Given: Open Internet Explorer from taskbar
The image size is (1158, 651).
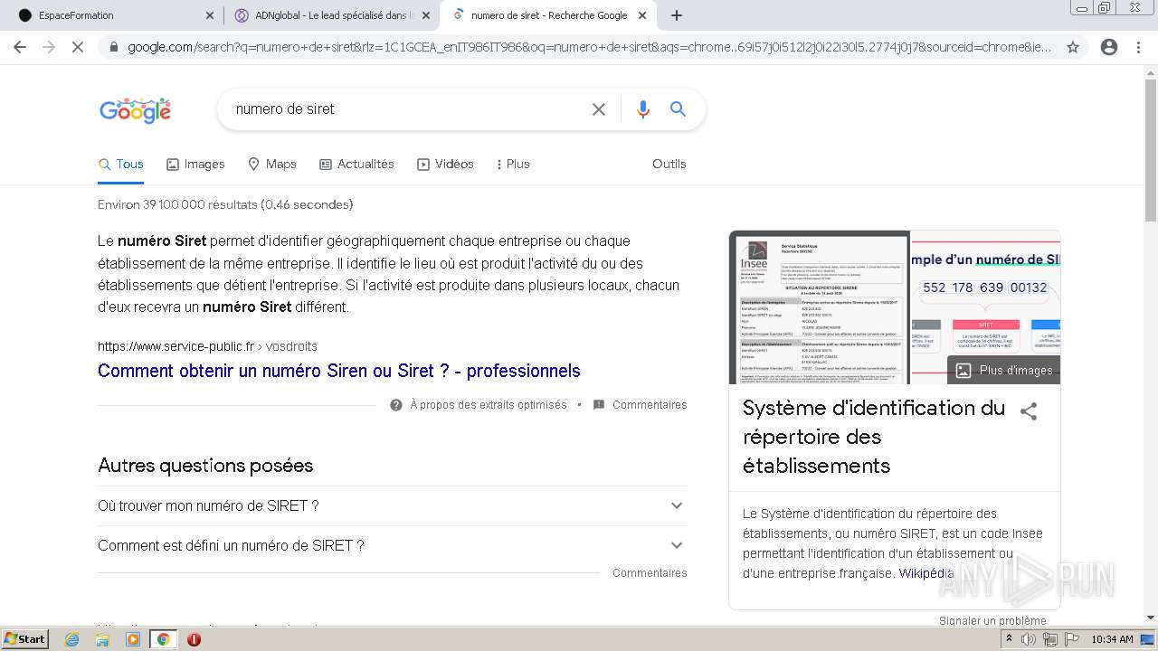Looking at the screenshot, I should tap(72, 639).
